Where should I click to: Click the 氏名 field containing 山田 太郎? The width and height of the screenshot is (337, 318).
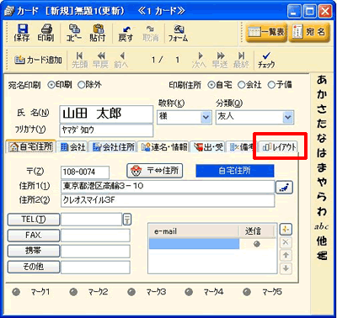[106, 114]
